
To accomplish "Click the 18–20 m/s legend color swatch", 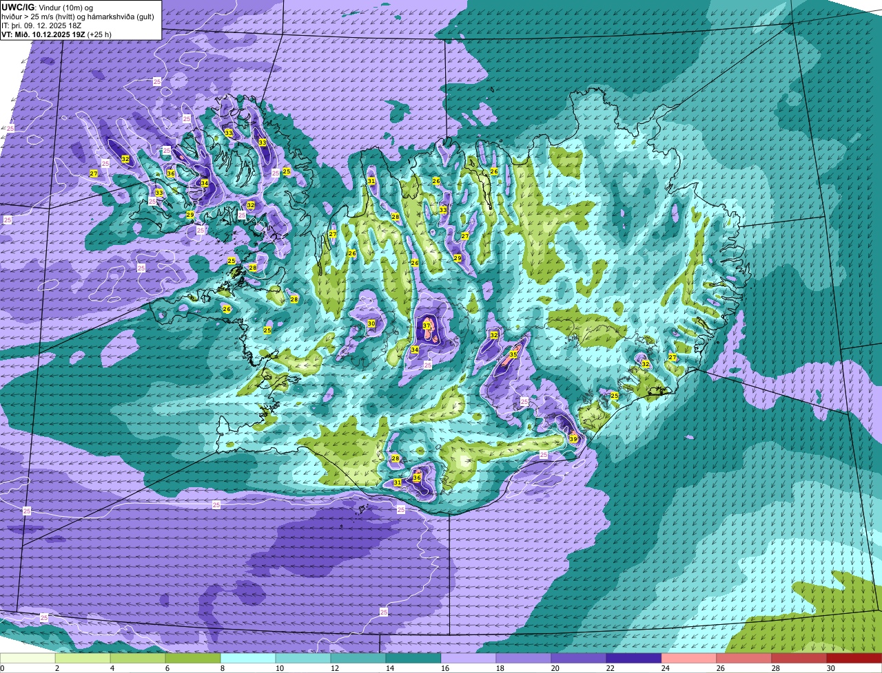I will tap(524, 659).
